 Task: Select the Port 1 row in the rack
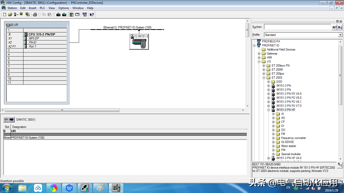tap(37, 46)
